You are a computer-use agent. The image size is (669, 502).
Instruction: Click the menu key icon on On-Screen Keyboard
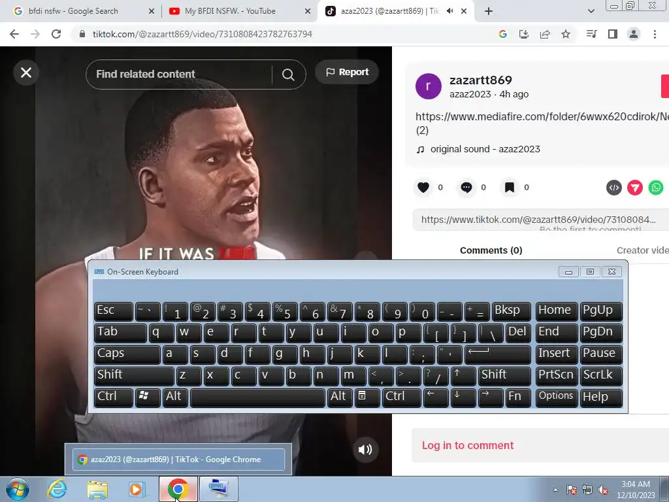(x=367, y=397)
